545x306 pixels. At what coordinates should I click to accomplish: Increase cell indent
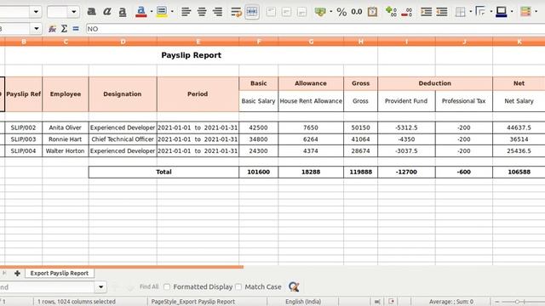tap(426, 12)
